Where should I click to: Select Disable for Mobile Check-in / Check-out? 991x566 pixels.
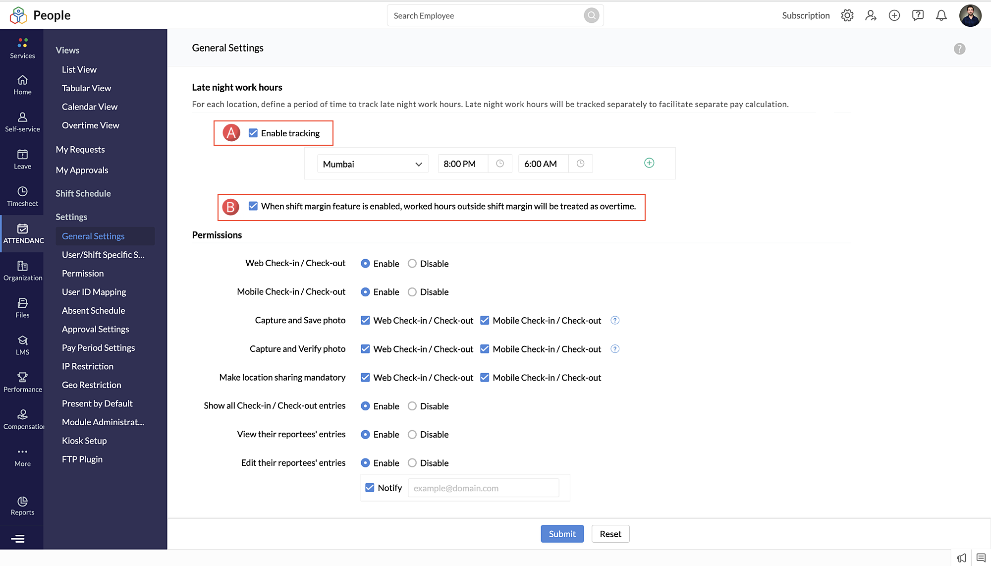tap(412, 292)
